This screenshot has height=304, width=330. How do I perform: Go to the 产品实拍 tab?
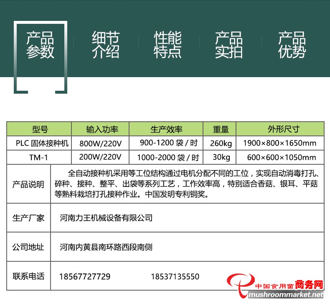(x=229, y=45)
